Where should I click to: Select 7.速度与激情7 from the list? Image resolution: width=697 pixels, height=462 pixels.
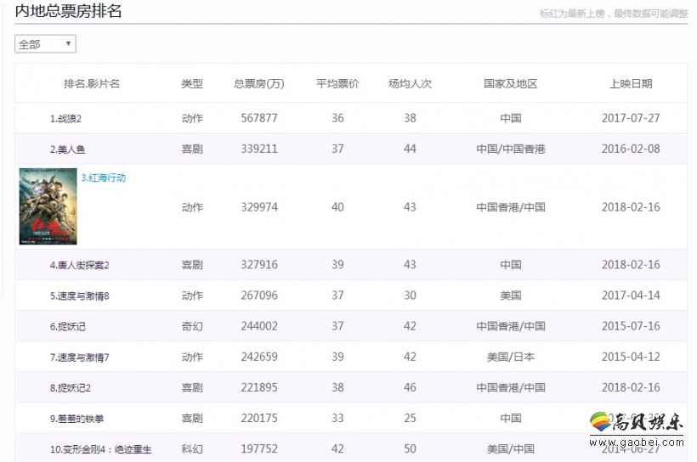coord(79,358)
